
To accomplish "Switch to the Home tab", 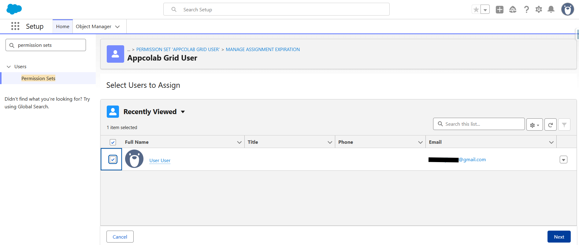I will click(x=63, y=27).
